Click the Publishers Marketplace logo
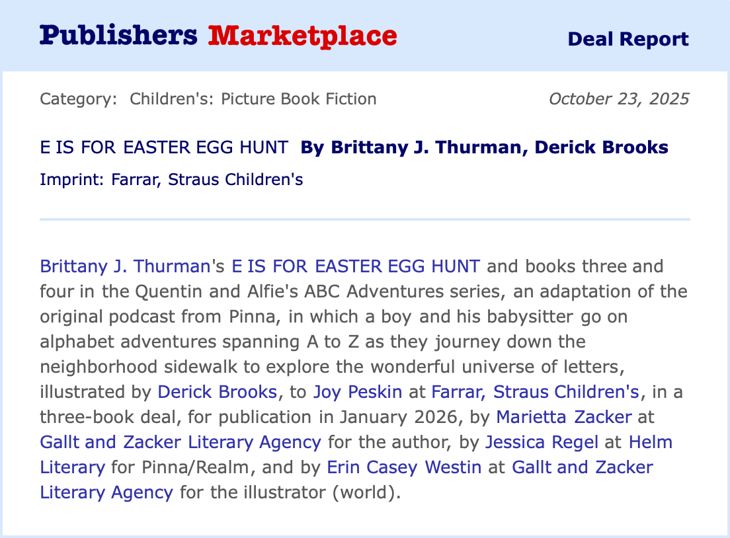Viewport: 730px width, 538px height. click(x=218, y=36)
